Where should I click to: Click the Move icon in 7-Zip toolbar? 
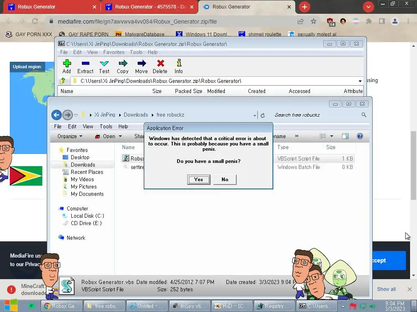tap(141, 63)
